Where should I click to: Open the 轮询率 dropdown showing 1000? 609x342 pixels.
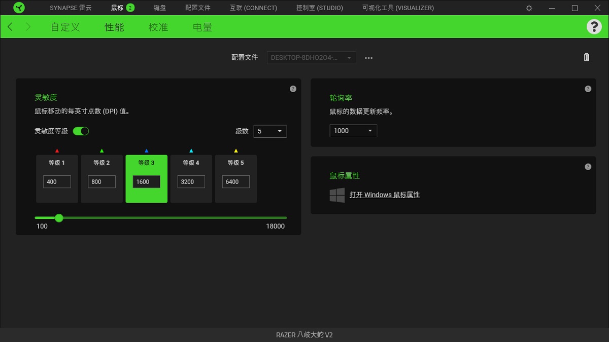point(353,131)
